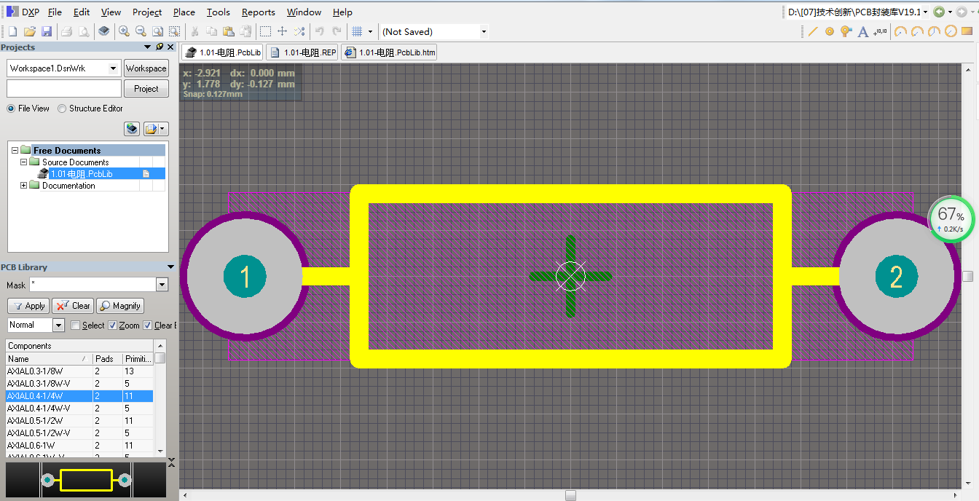The height and width of the screenshot is (501, 979).
Task: Open the Place menu
Action: pyautogui.click(x=184, y=12)
